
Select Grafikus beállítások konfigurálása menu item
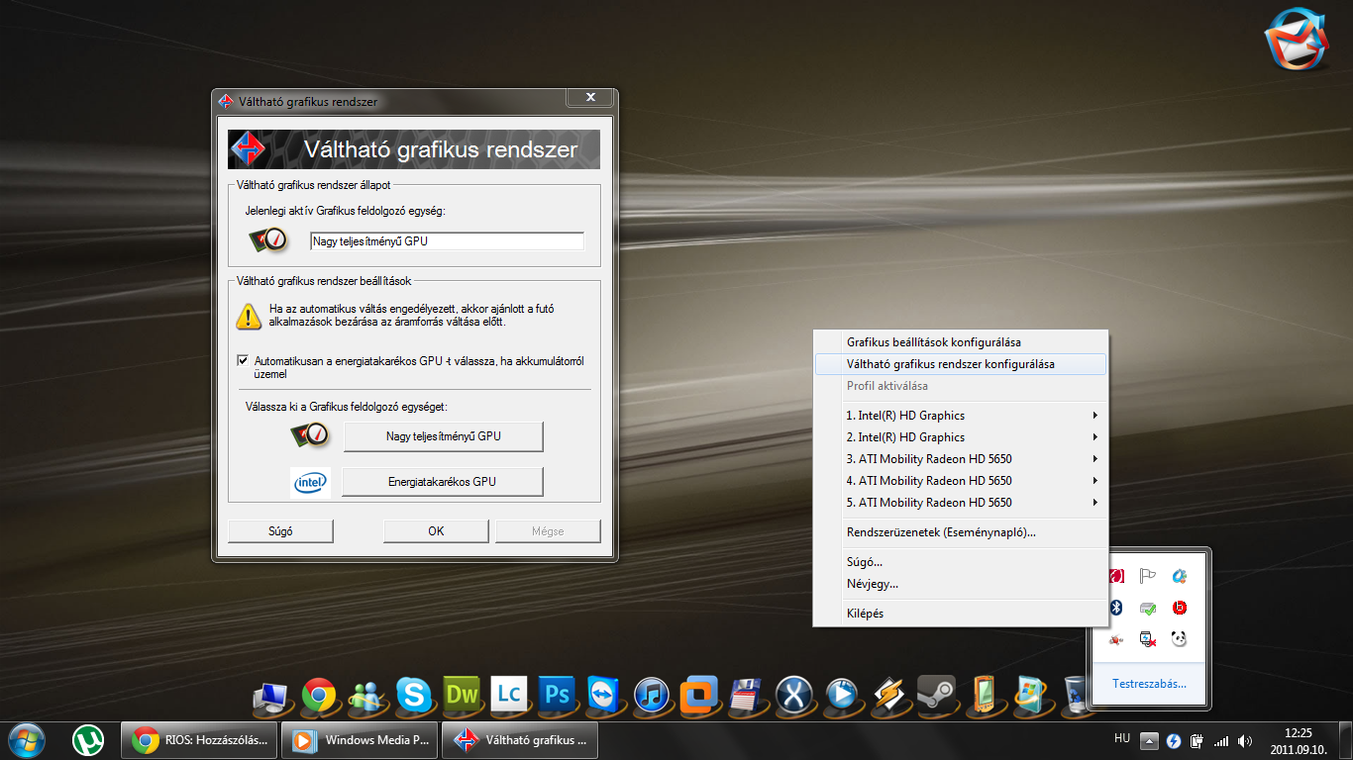pos(960,342)
